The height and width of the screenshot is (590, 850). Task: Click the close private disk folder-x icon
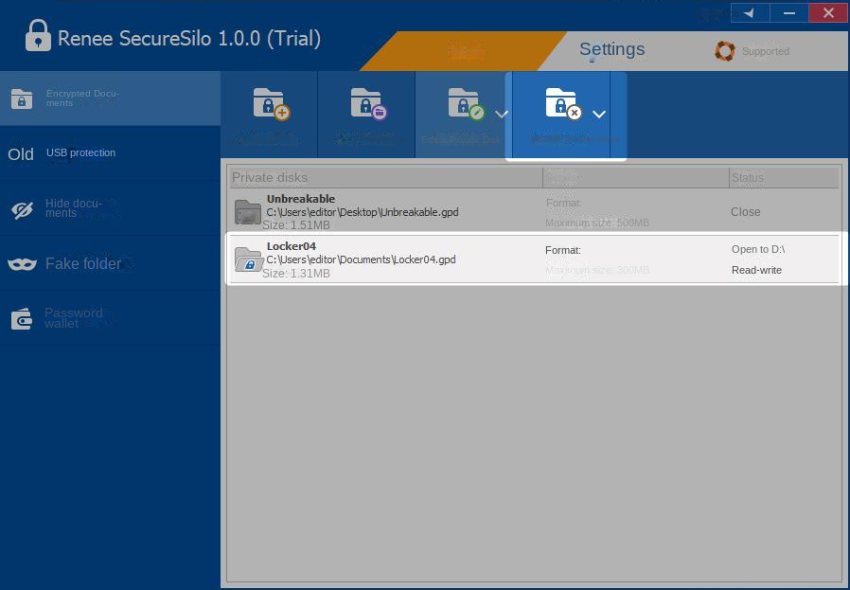(x=561, y=105)
